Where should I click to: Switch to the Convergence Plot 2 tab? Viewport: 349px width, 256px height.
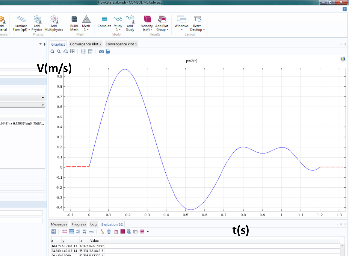pos(85,44)
